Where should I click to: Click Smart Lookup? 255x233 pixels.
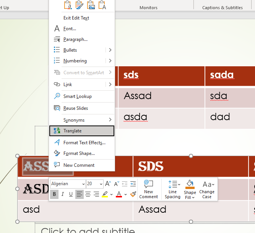click(x=82, y=96)
